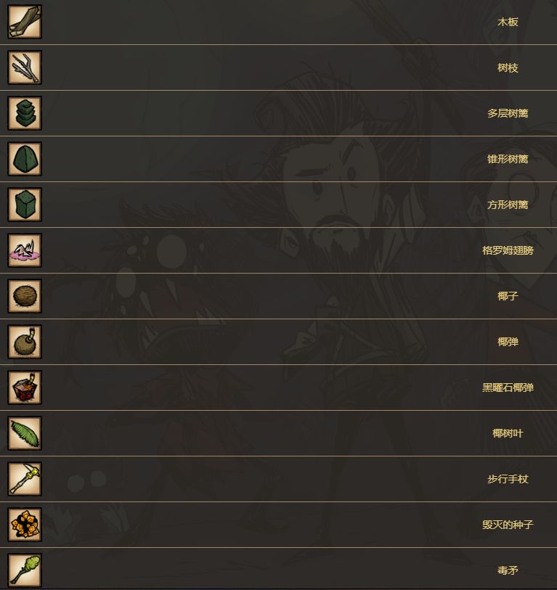Screen dimensions: 557x590
Task: Click the walking cane (步行手杖) icon
Action: 25,479
